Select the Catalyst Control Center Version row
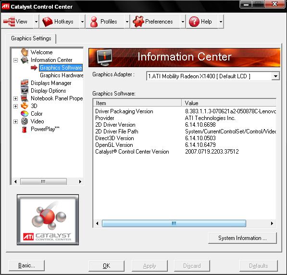 pos(185,152)
